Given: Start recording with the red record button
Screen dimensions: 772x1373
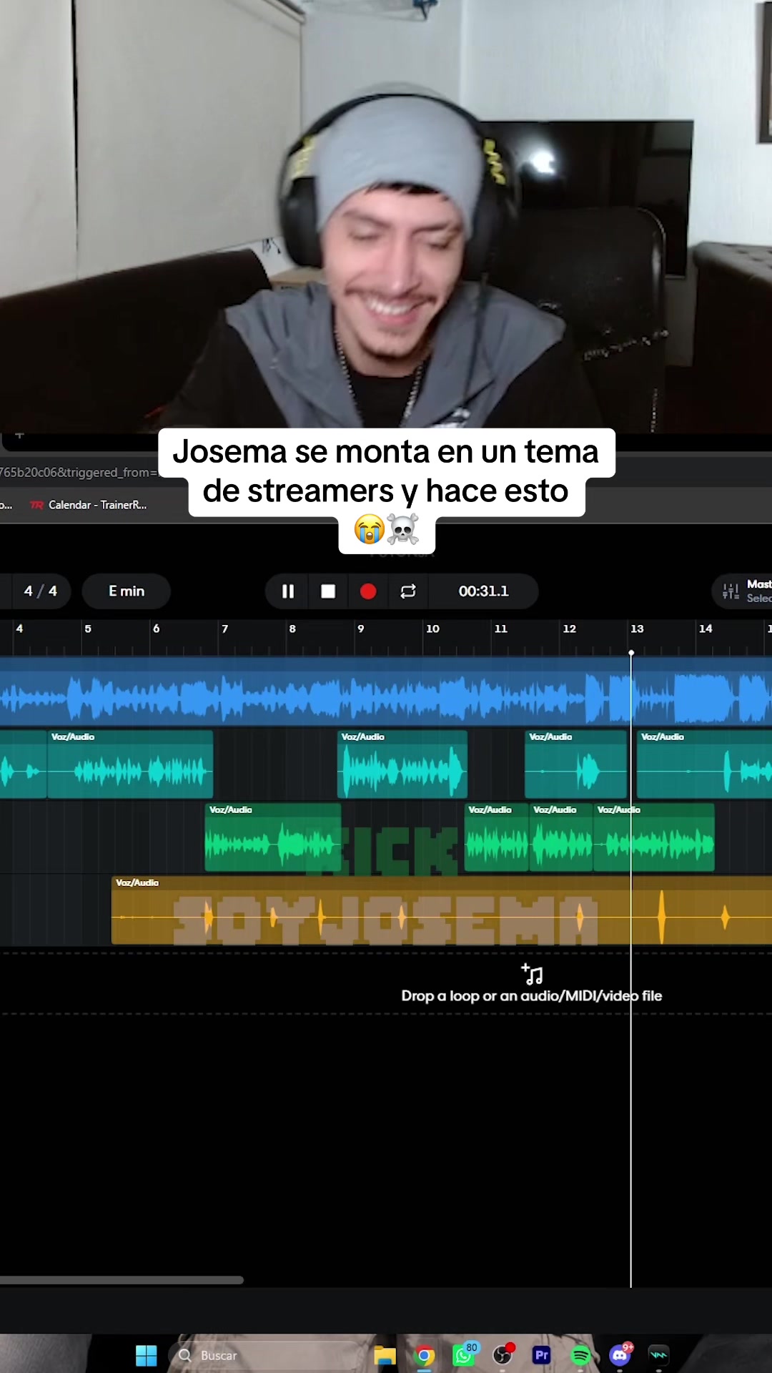Looking at the screenshot, I should pyautogui.click(x=368, y=591).
